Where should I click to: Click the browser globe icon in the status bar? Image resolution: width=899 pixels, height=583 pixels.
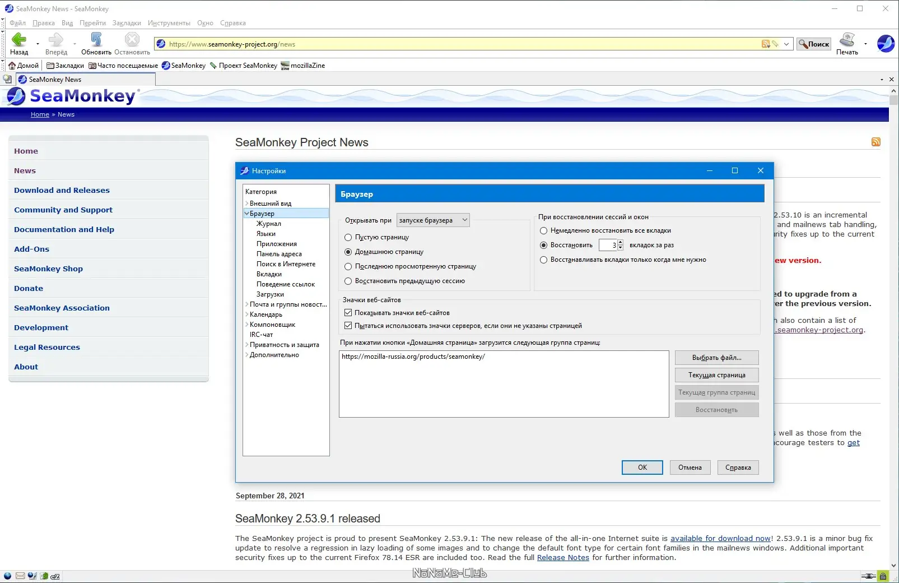(7, 576)
